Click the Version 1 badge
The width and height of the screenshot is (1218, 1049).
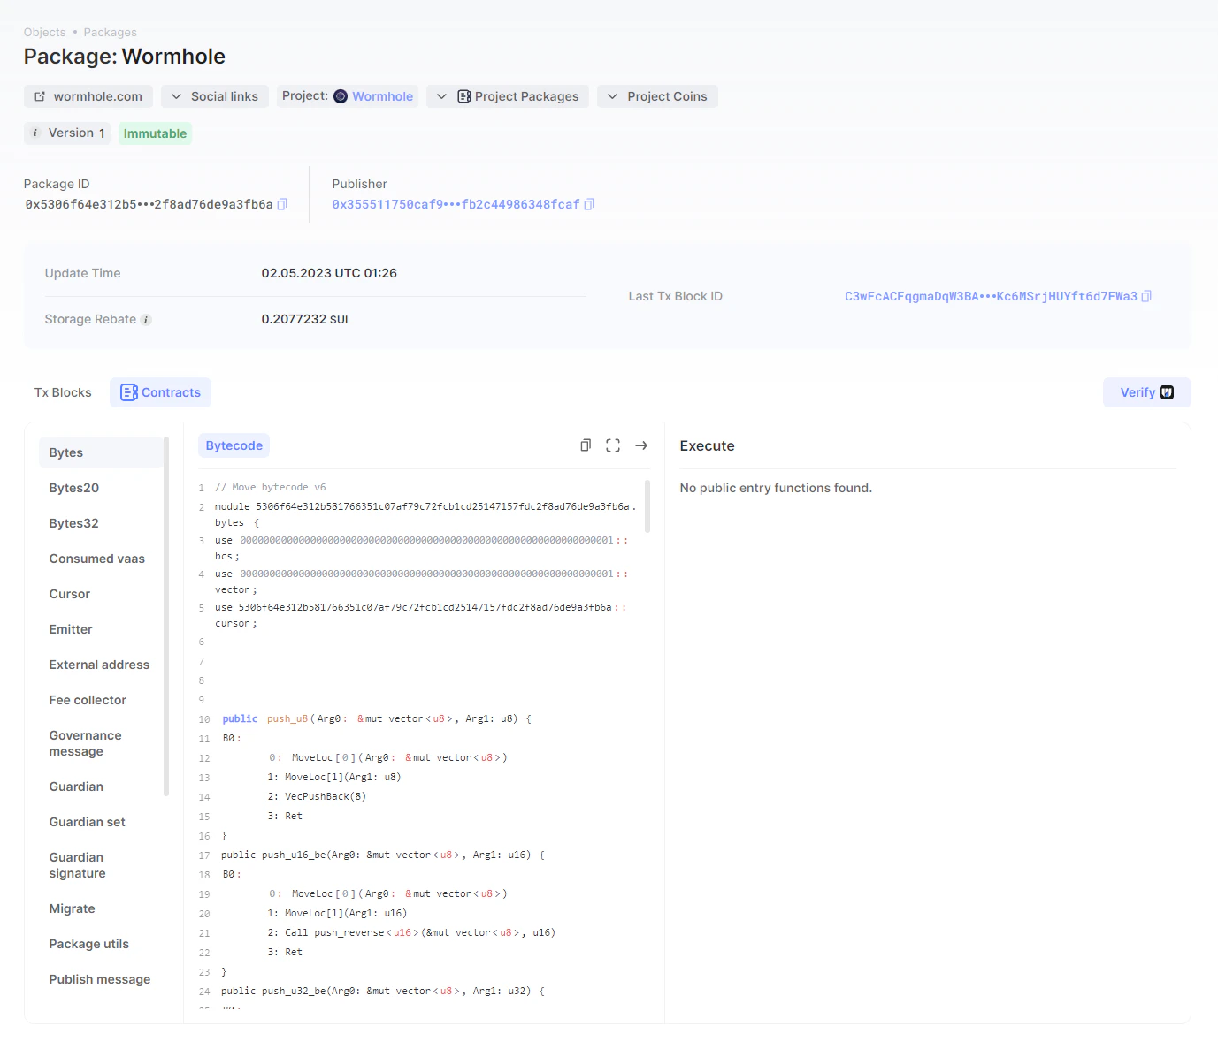[67, 133]
